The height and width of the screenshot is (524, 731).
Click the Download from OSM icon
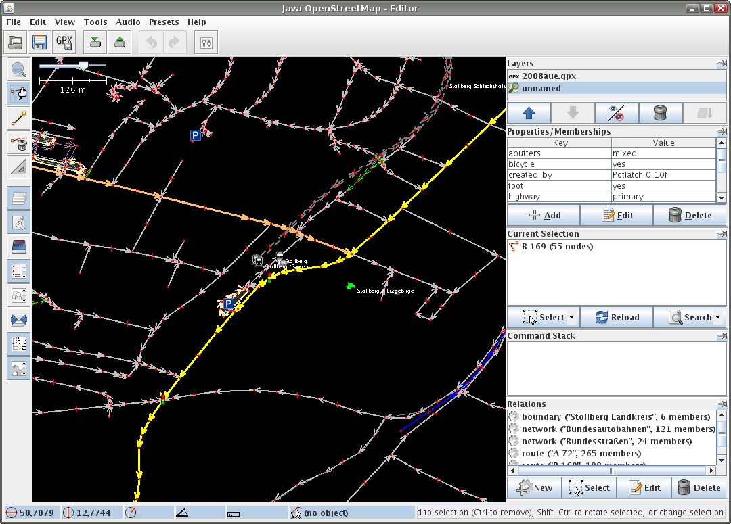[95, 43]
